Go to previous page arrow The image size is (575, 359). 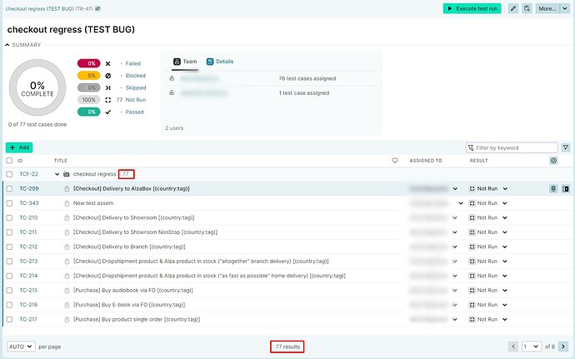click(513, 347)
